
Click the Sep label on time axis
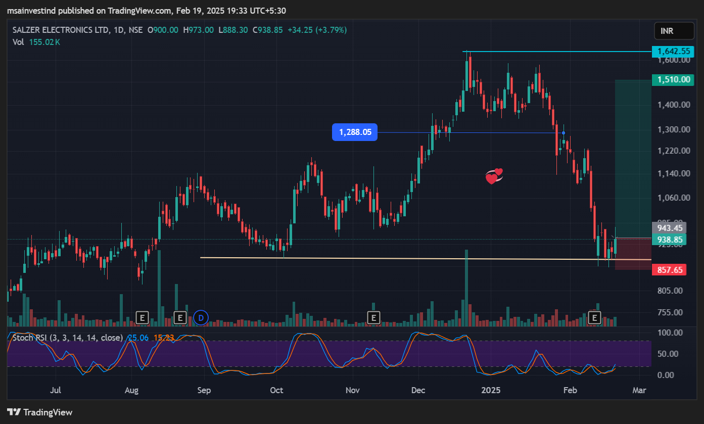204,391
